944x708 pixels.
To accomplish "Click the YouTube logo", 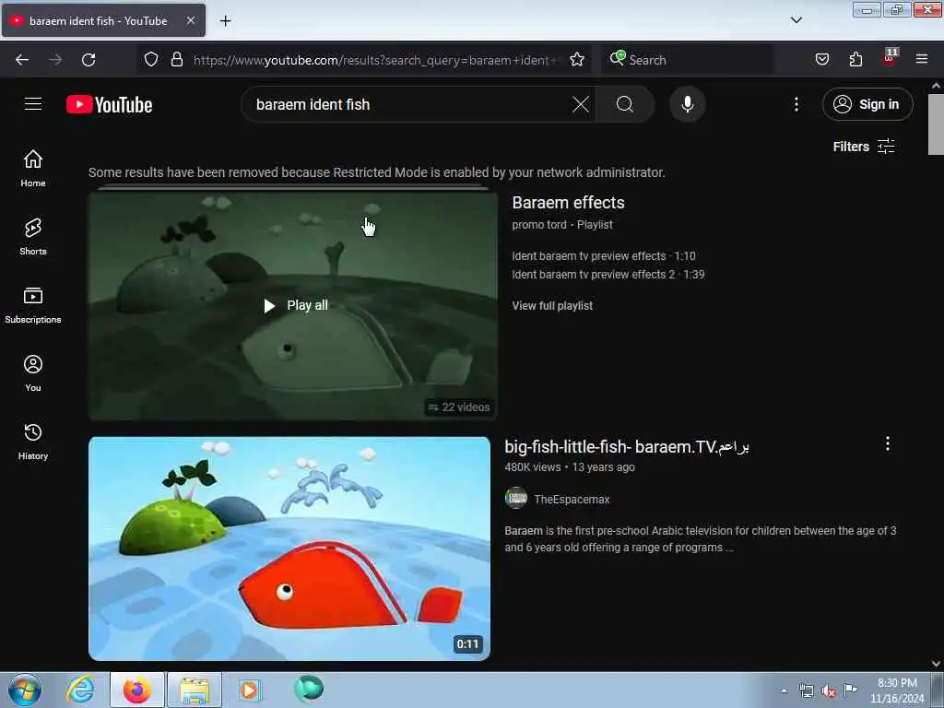I will [x=109, y=105].
